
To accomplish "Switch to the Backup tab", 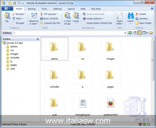I will click(x=32, y=9).
